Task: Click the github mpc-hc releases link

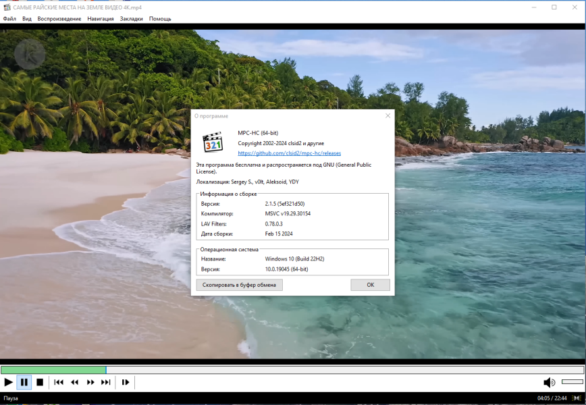Action: tap(289, 153)
